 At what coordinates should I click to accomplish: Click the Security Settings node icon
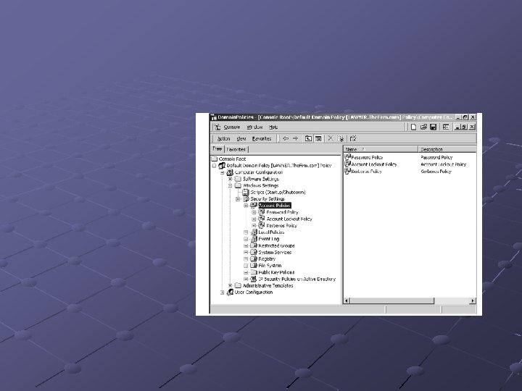click(x=246, y=199)
